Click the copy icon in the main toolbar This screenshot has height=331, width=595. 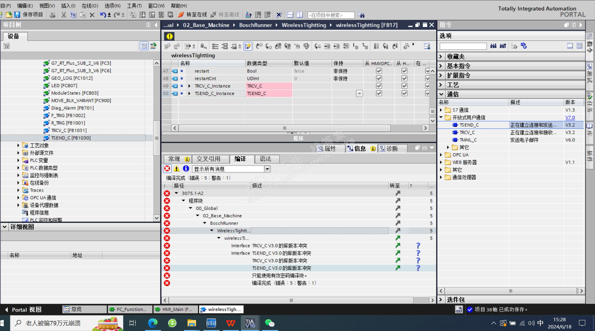(x=73, y=15)
